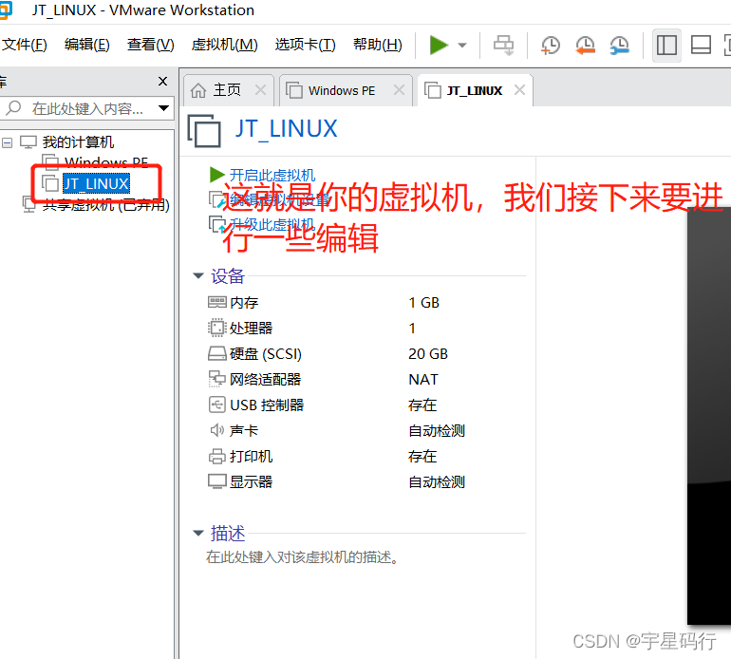Image resolution: width=731 pixels, height=659 pixels.
Task: Close the JT_LINUX tab
Action: coord(519,89)
